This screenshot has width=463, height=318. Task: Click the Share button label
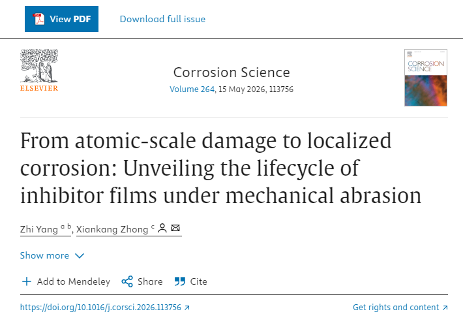click(x=150, y=281)
